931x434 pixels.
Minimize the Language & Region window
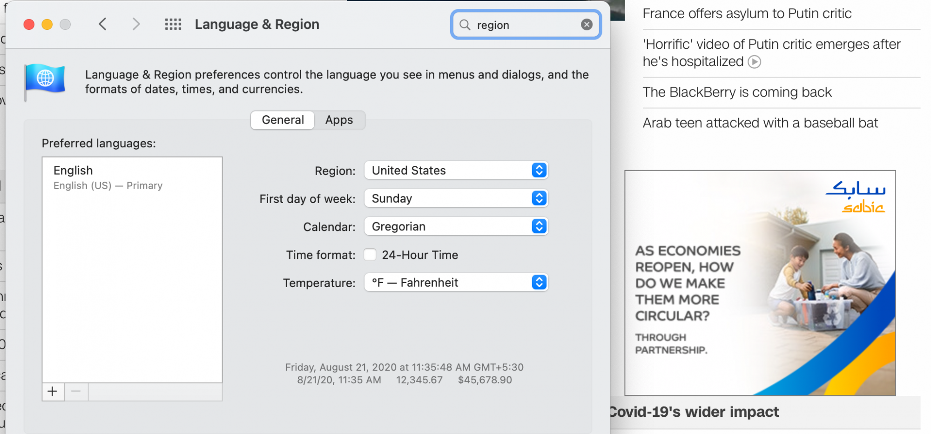(x=47, y=24)
